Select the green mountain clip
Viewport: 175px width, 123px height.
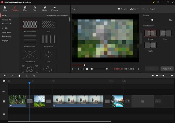tap(39, 101)
